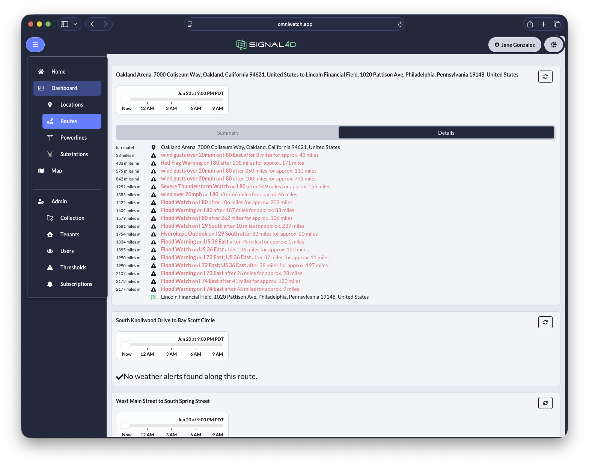The width and height of the screenshot is (589, 466).
Task: Click the Users group icon
Action: click(x=50, y=251)
